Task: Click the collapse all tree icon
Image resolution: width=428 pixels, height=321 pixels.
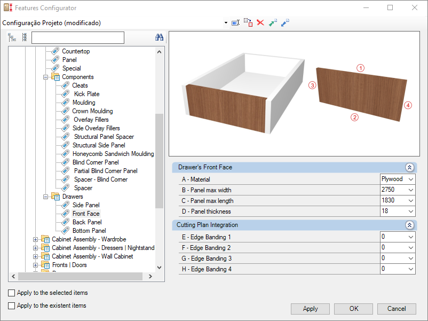Action: (25, 37)
